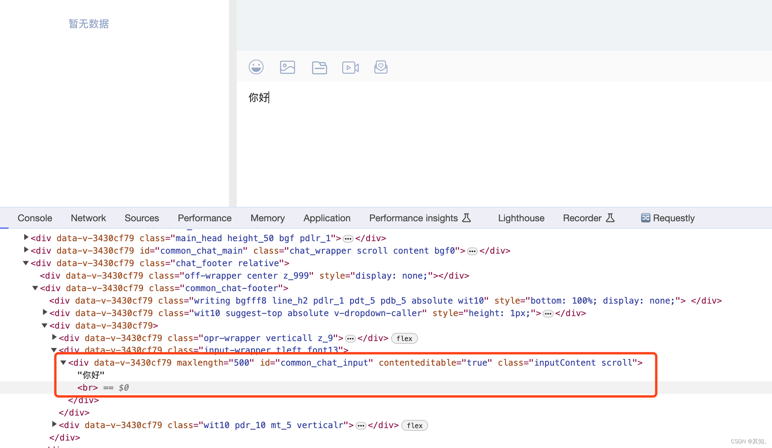
Task: Open the Lighthouse tab
Action: 521,218
